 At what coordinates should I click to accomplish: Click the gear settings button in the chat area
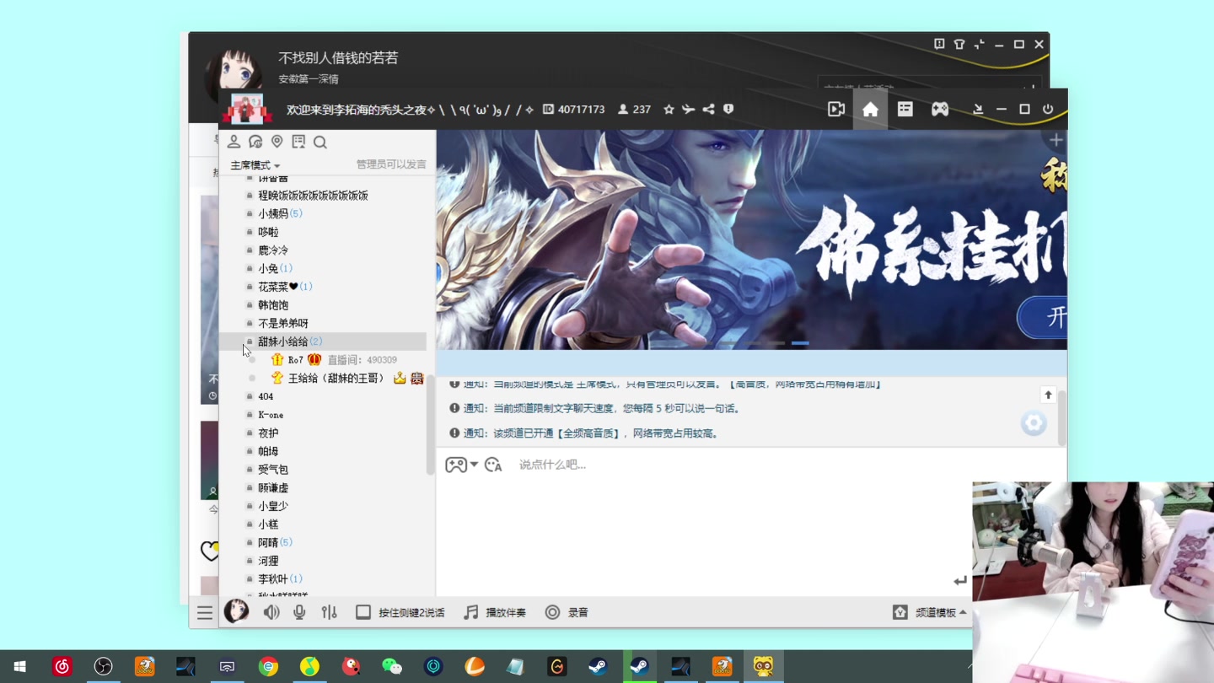1034,423
